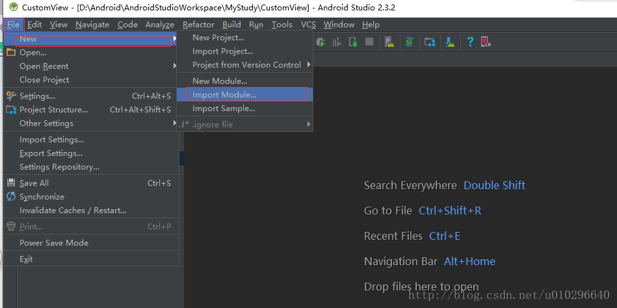Click the Double Shift shortcut text
617x308 pixels.
tap(495, 185)
